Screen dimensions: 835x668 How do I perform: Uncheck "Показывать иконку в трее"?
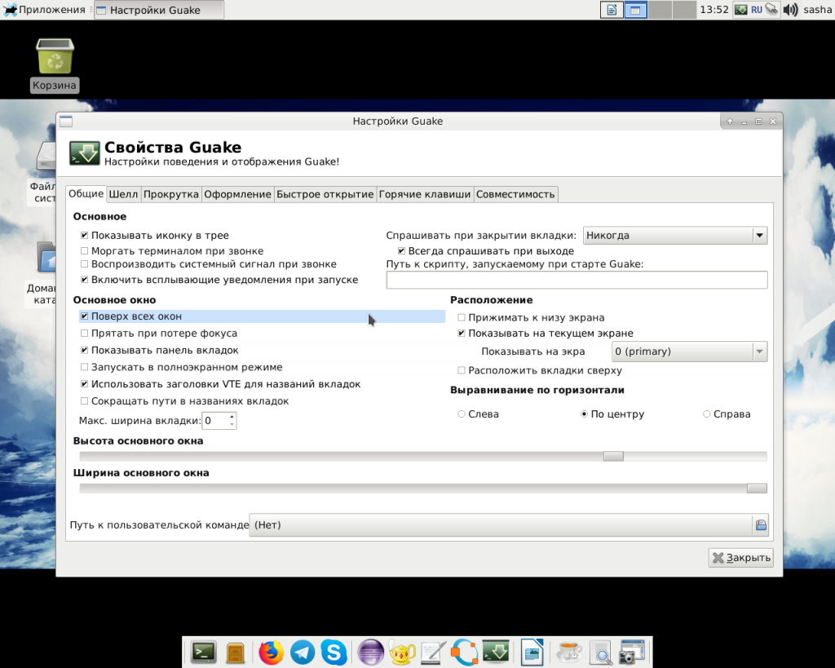[85, 236]
